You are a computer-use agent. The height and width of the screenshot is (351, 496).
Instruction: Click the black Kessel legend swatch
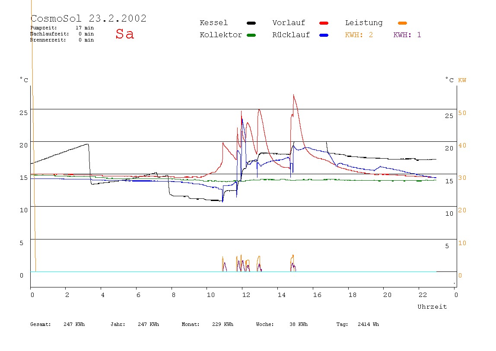(x=251, y=23)
